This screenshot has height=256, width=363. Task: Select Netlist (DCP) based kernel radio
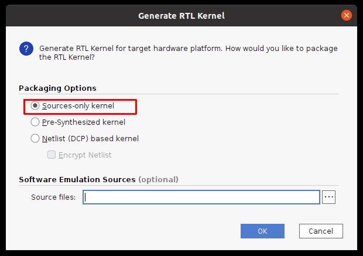tap(35, 139)
